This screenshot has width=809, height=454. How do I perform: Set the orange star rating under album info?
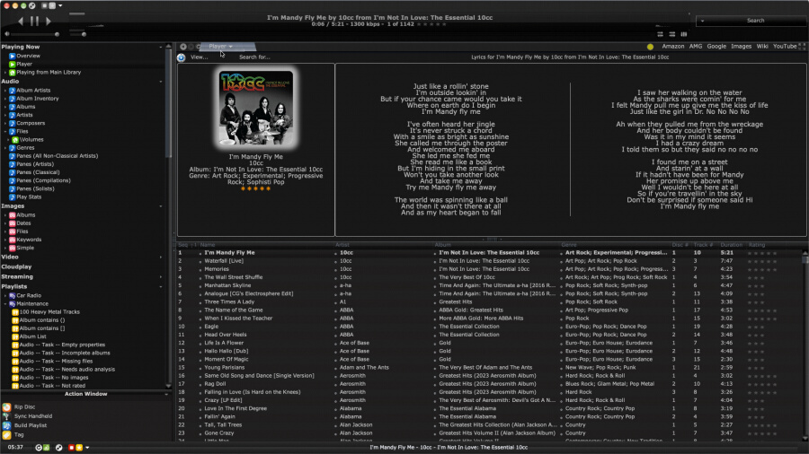255,188
